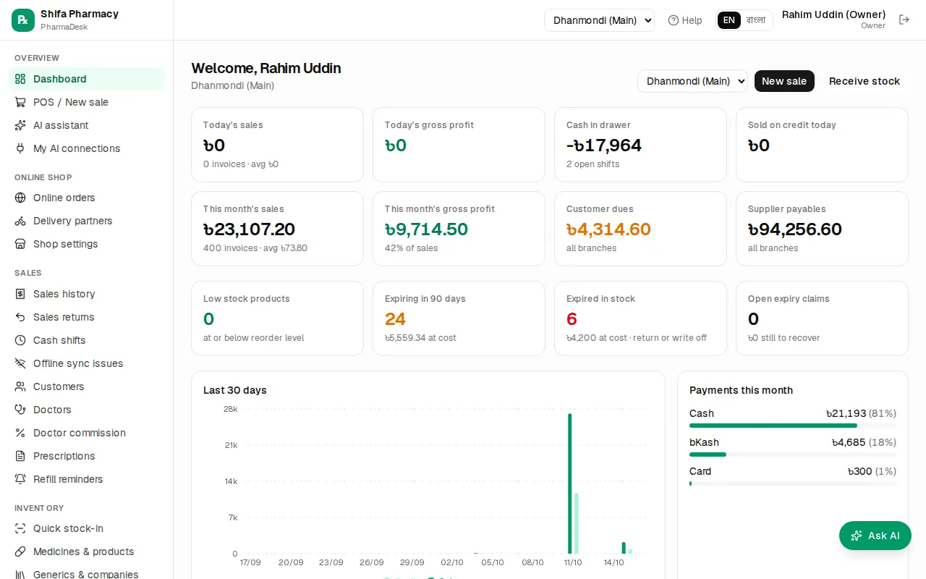Open the Open expiry claims card
The width and height of the screenshot is (926, 579).
pyautogui.click(x=822, y=318)
